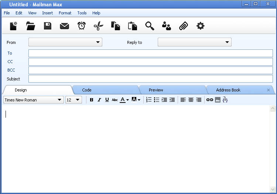Image resolution: width=277 pixels, height=194 pixels.
Task: Click the magnifying glass search icon
Action: point(150,26)
